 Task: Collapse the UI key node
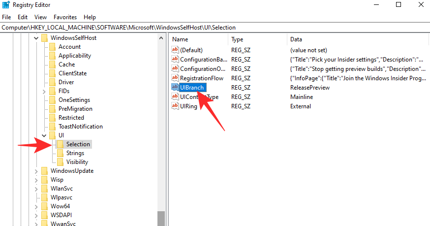(44, 135)
